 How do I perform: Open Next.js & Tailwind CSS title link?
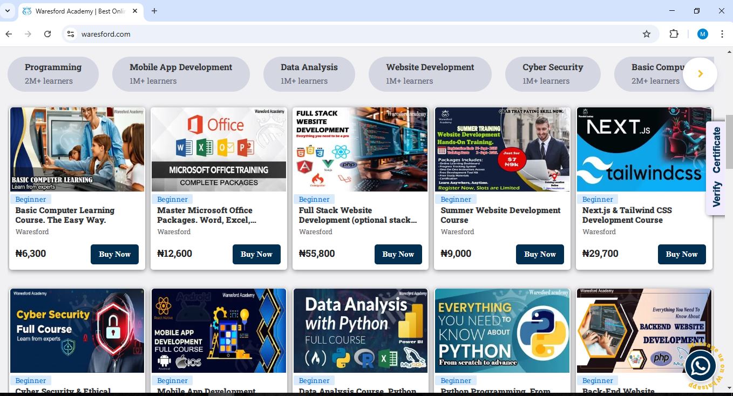tap(627, 215)
